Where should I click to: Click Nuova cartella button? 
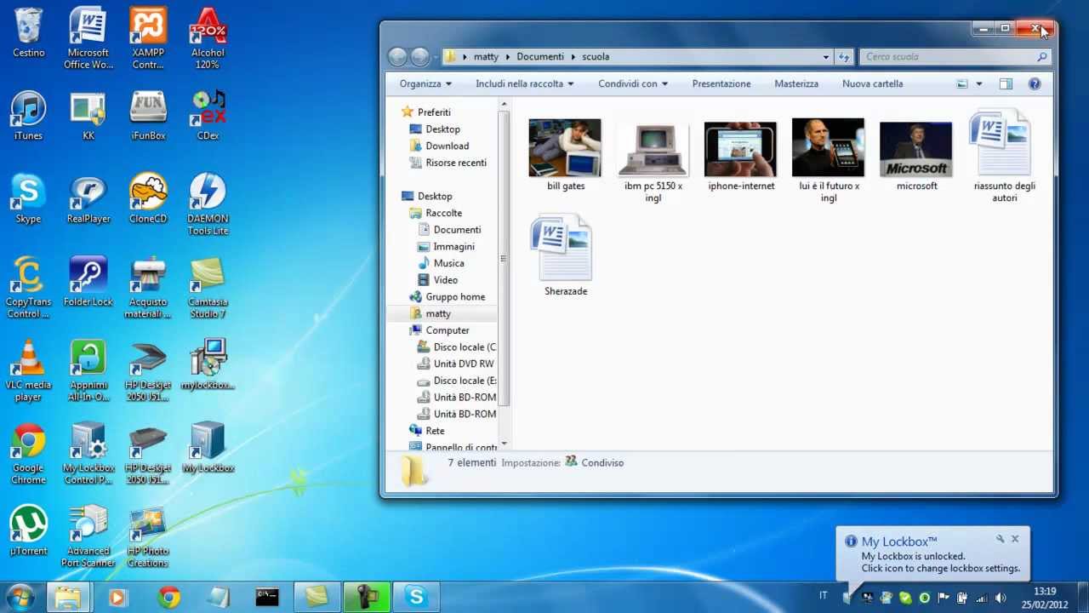tap(872, 83)
